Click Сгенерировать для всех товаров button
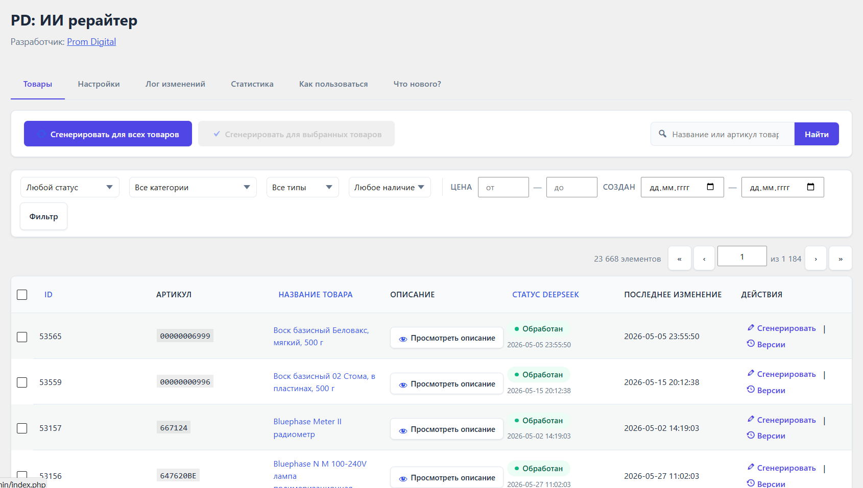This screenshot has width=863, height=488. pos(108,134)
